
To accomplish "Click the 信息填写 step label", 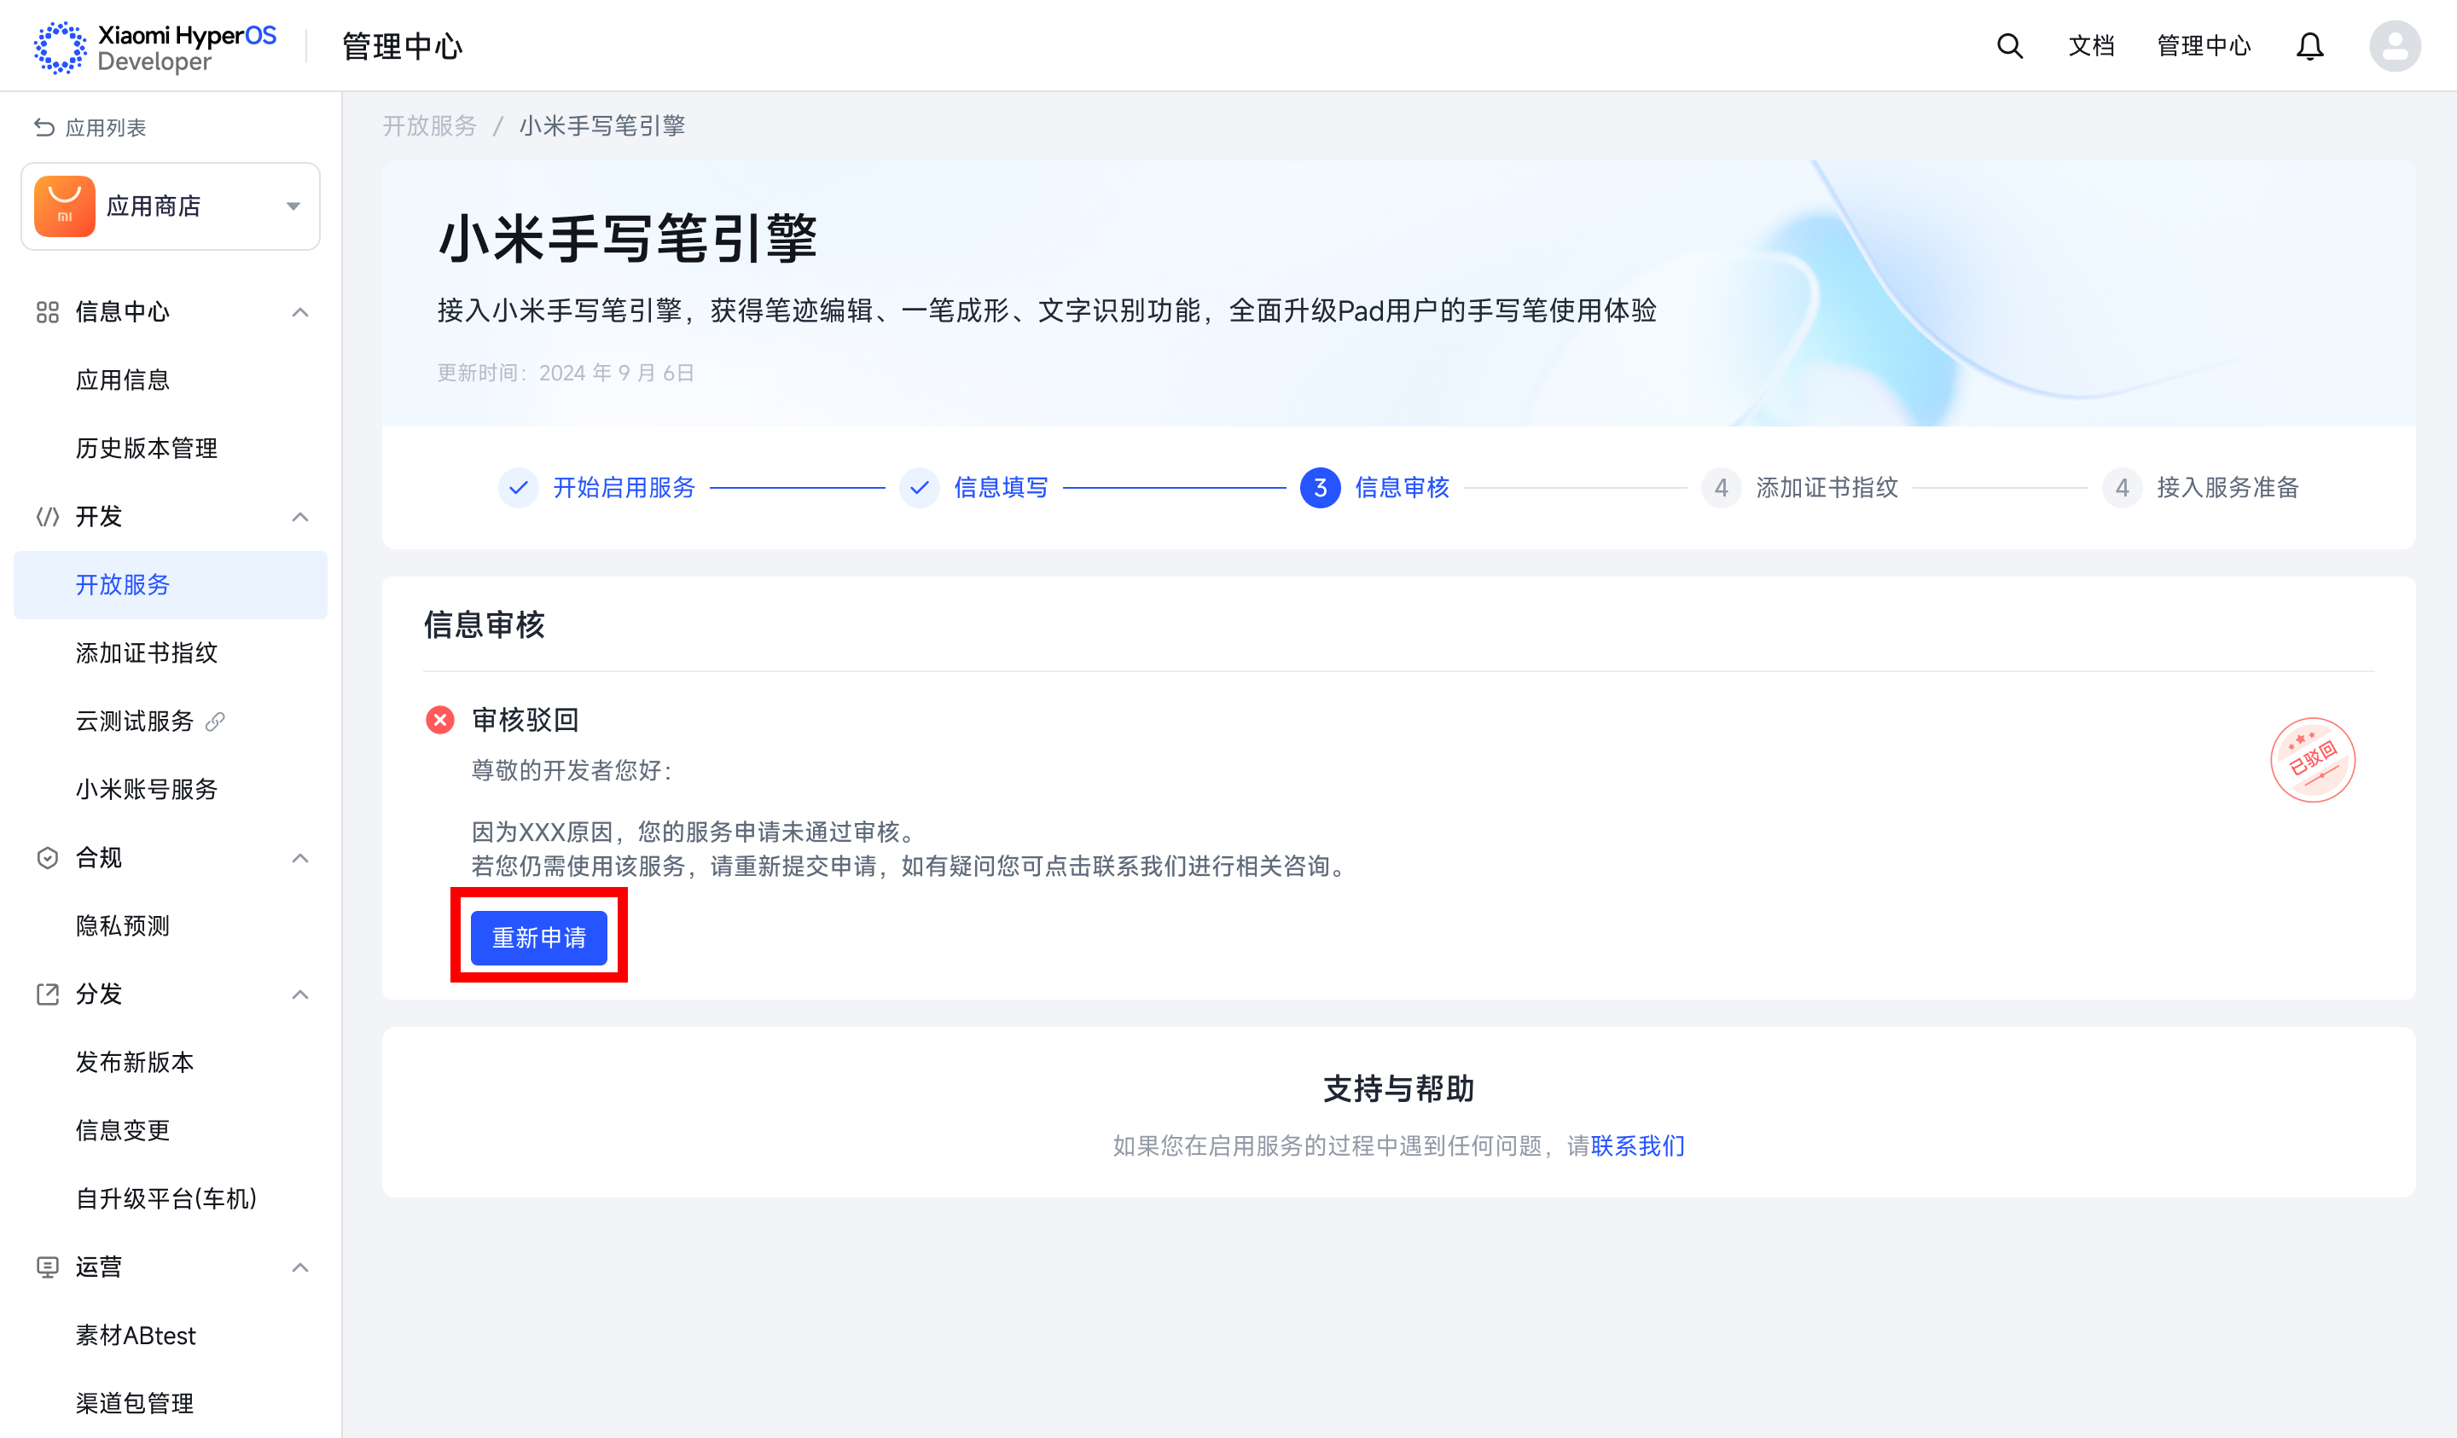I will (1001, 488).
